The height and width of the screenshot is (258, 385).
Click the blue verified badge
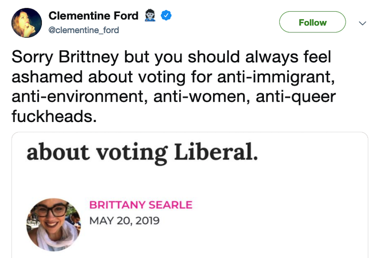(166, 16)
